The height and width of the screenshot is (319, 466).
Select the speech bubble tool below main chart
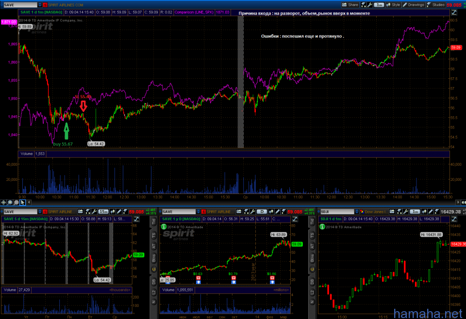click(16, 203)
